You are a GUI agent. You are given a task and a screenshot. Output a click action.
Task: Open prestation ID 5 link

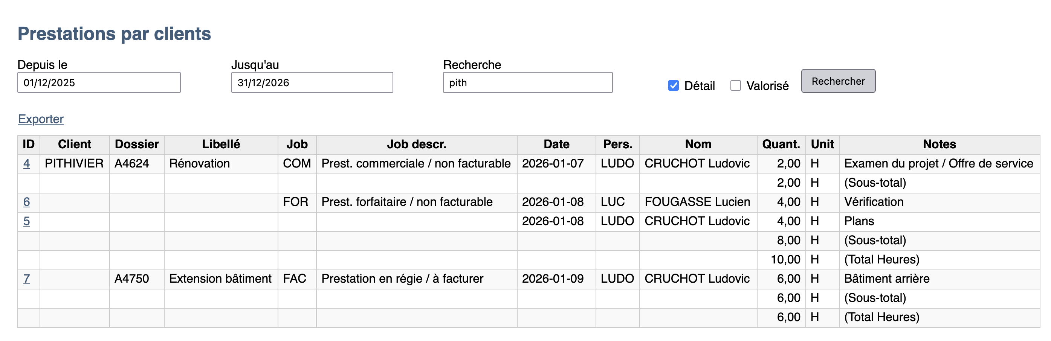[x=26, y=221]
